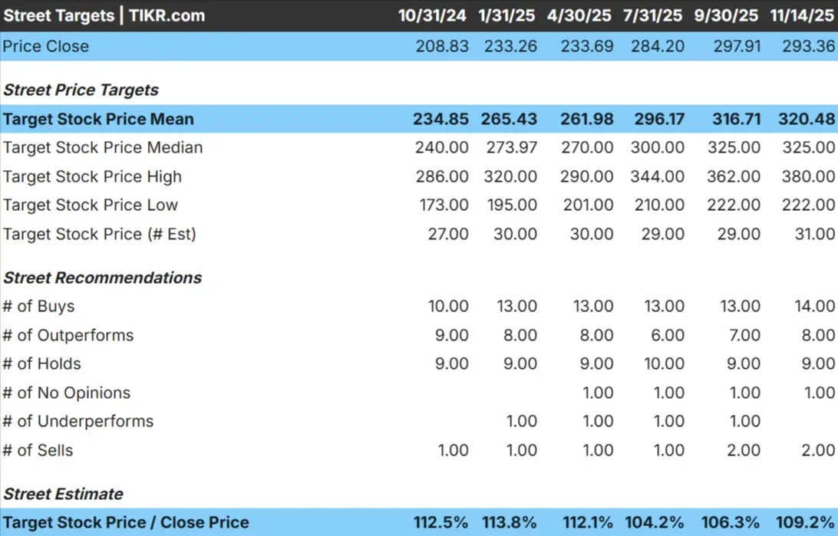The image size is (838, 536).
Task: Click the 112.5% target ratio cell
Action: [x=440, y=522]
